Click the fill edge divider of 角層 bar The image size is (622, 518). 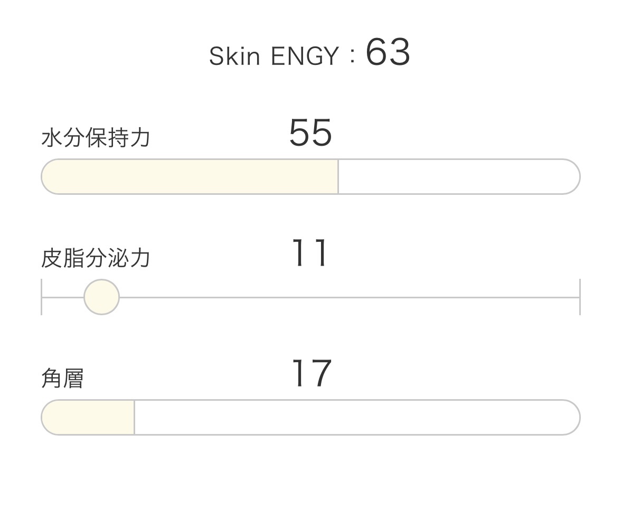coord(134,418)
